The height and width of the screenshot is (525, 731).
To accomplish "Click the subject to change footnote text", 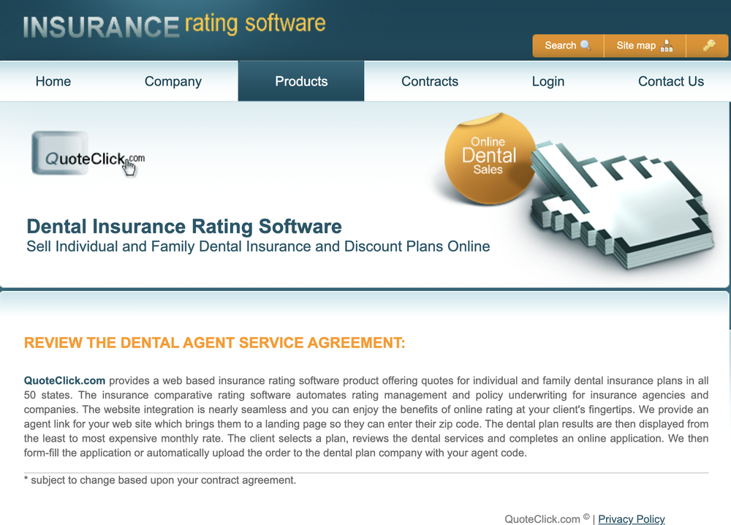I will click(x=160, y=480).
